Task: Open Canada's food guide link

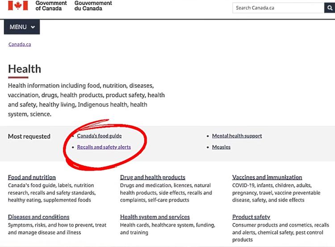Action: tap(99, 136)
